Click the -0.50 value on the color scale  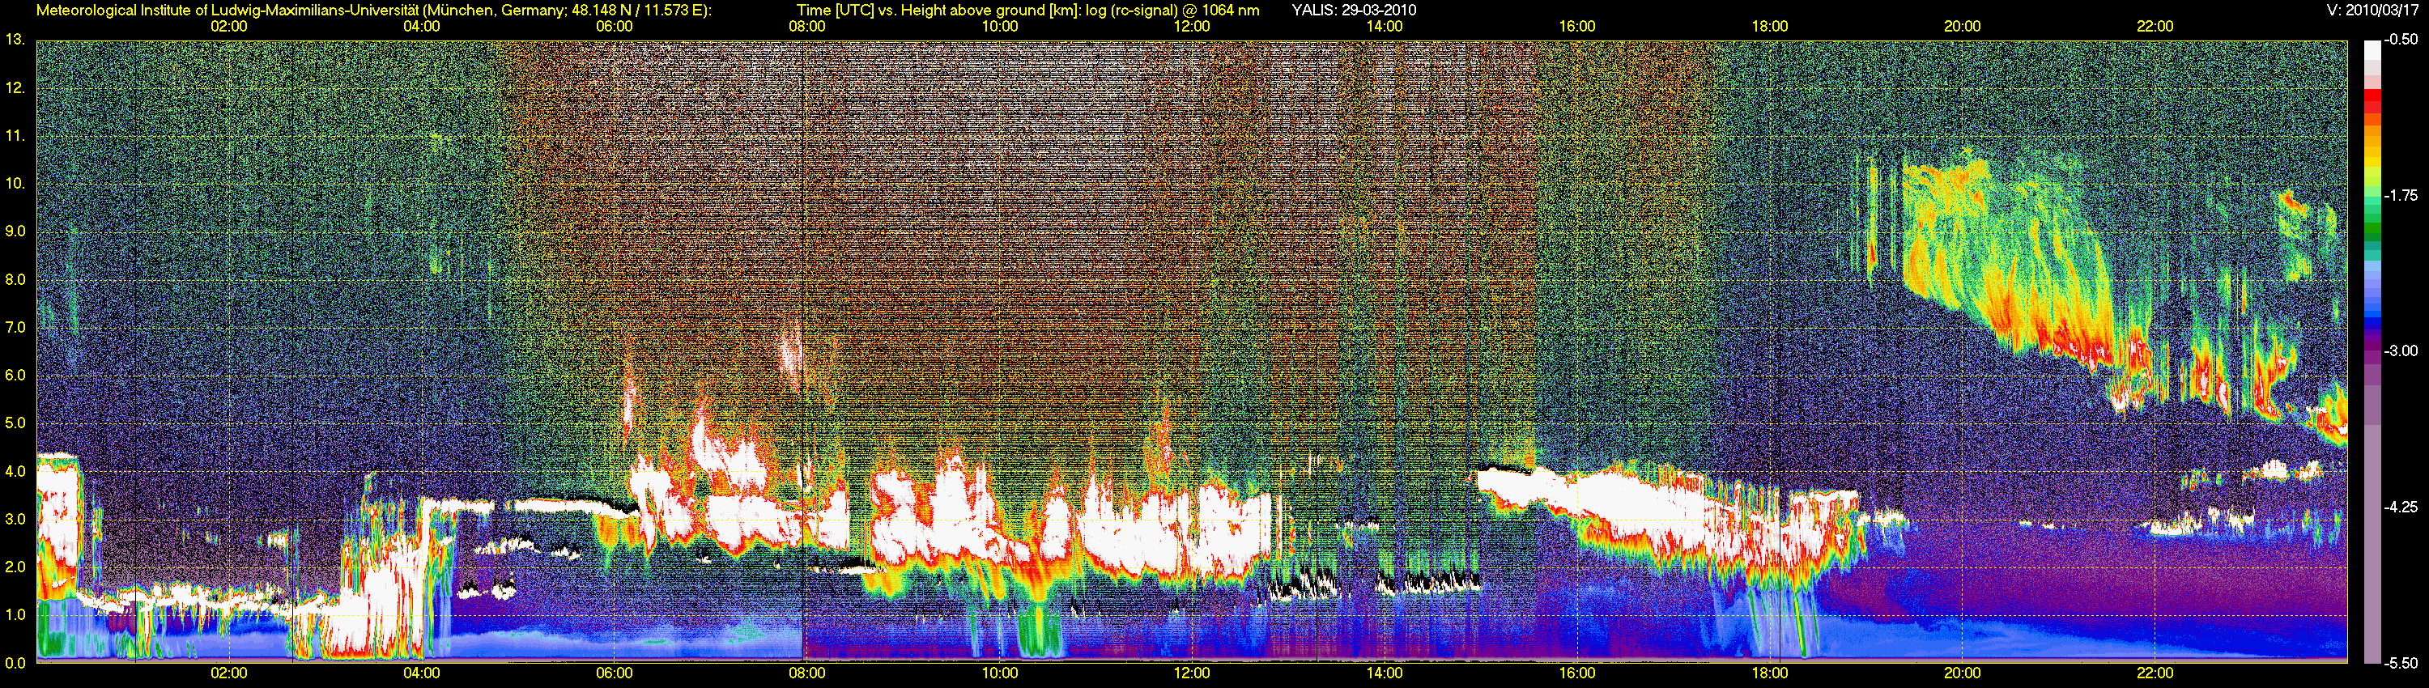coord(2401,40)
